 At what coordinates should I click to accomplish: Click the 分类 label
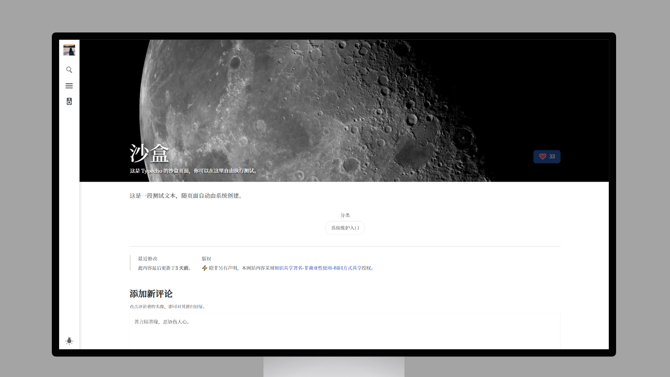(x=345, y=215)
